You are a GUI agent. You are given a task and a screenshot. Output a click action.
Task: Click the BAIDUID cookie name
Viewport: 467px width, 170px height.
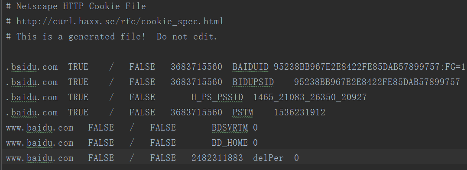pos(250,67)
